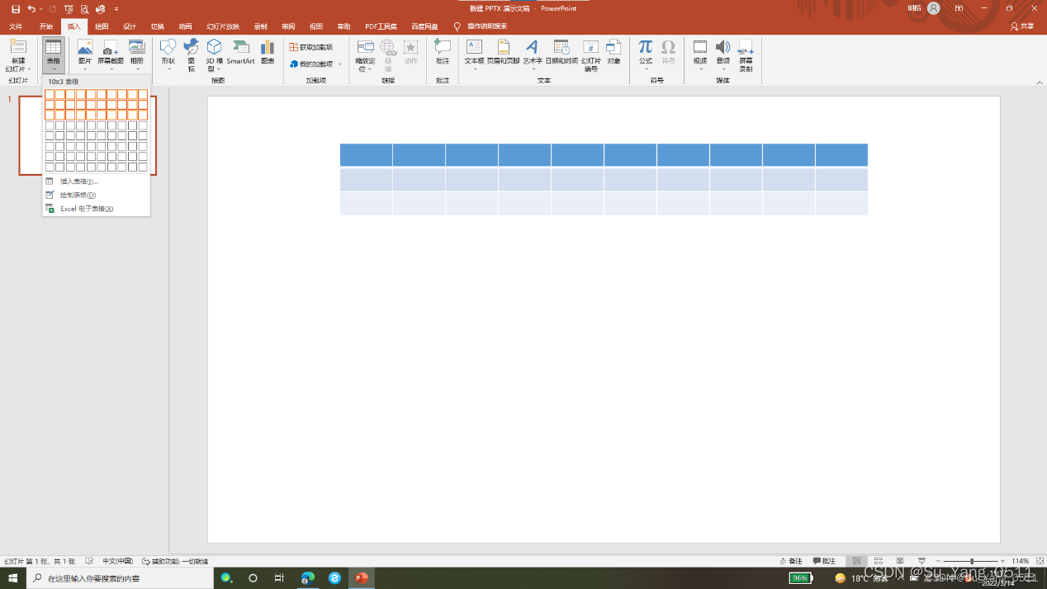Open the 屏幕截图 (Screenshot) tool
Viewport: 1047px width, 589px height.
111,55
